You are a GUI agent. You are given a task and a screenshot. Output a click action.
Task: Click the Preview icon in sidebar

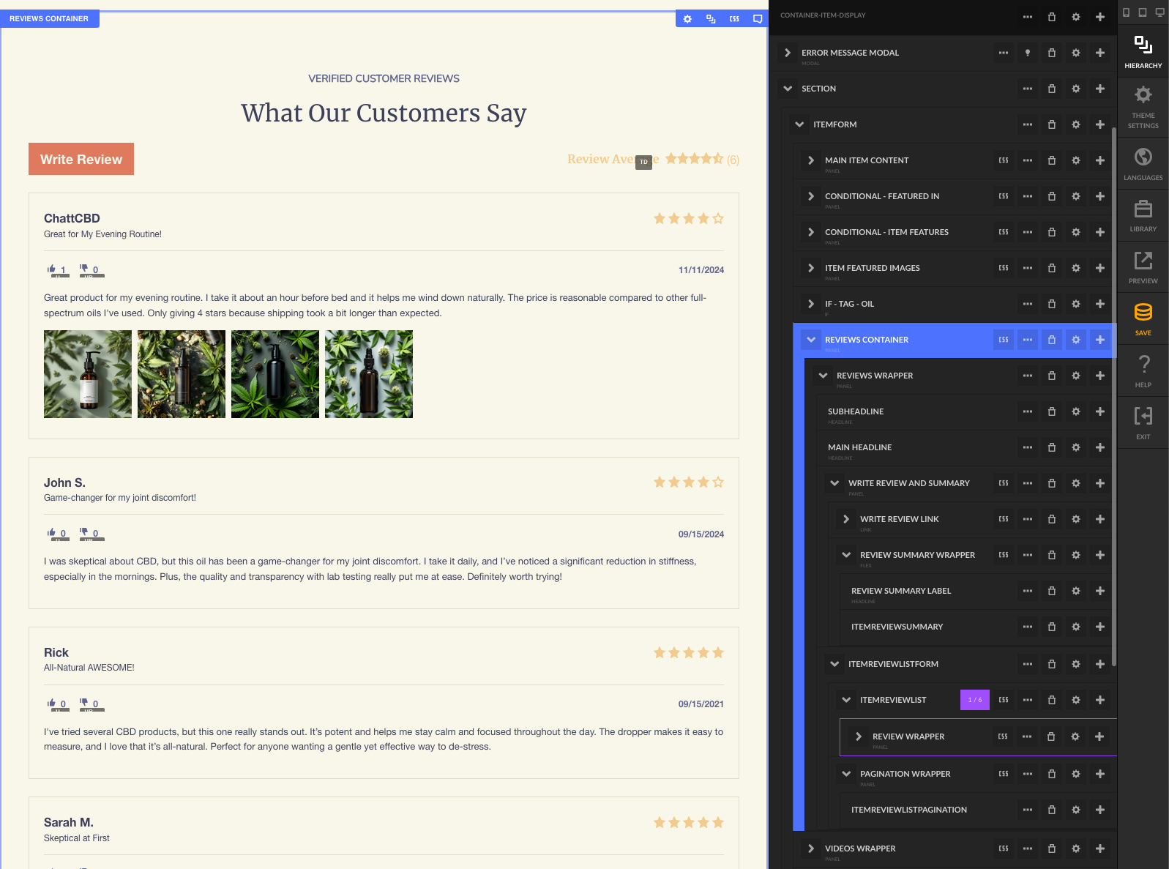(1143, 267)
